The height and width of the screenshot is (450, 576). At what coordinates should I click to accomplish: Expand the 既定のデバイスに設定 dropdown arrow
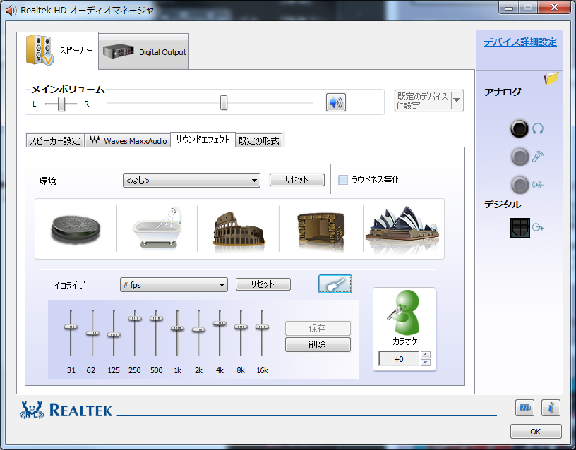click(457, 101)
